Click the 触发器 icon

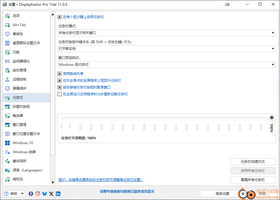tap(7, 116)
